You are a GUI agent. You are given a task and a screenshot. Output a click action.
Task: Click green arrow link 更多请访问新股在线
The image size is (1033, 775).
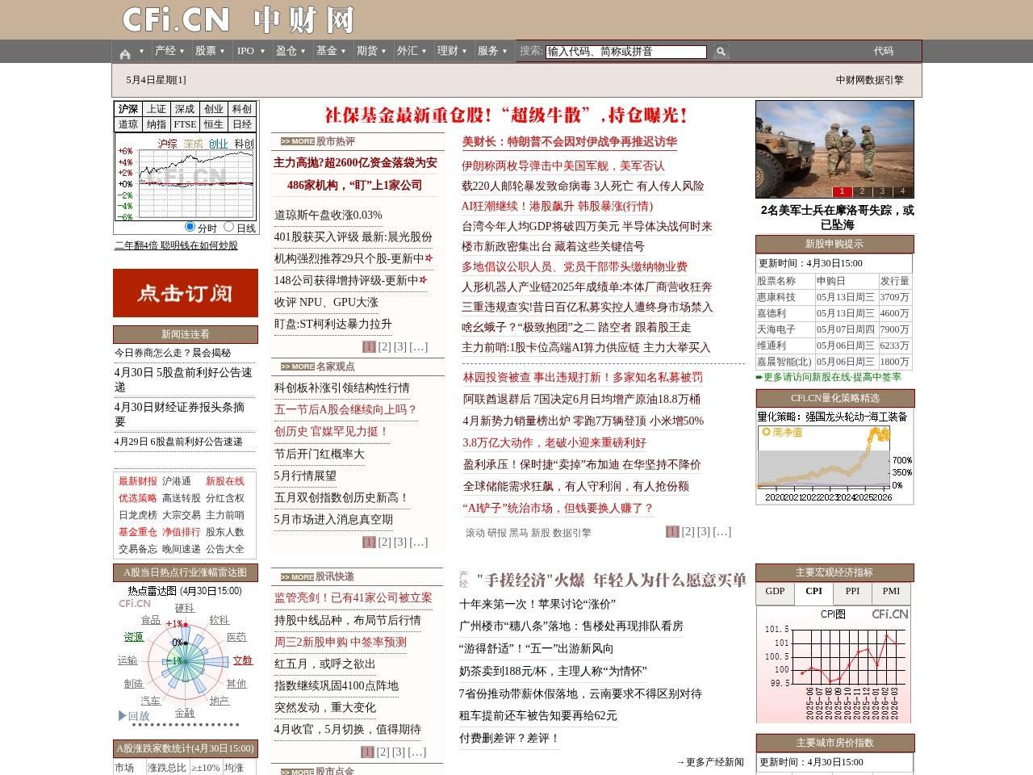tap(829, 377)
